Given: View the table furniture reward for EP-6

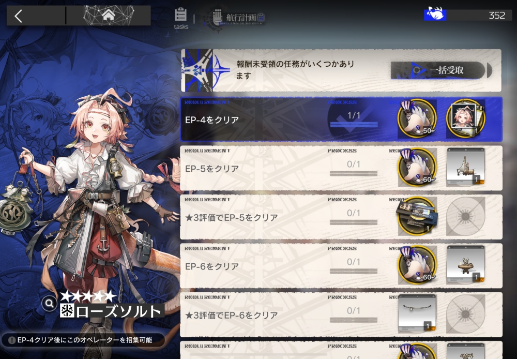Looking at the screenshot, I should [x=465, y=265].
